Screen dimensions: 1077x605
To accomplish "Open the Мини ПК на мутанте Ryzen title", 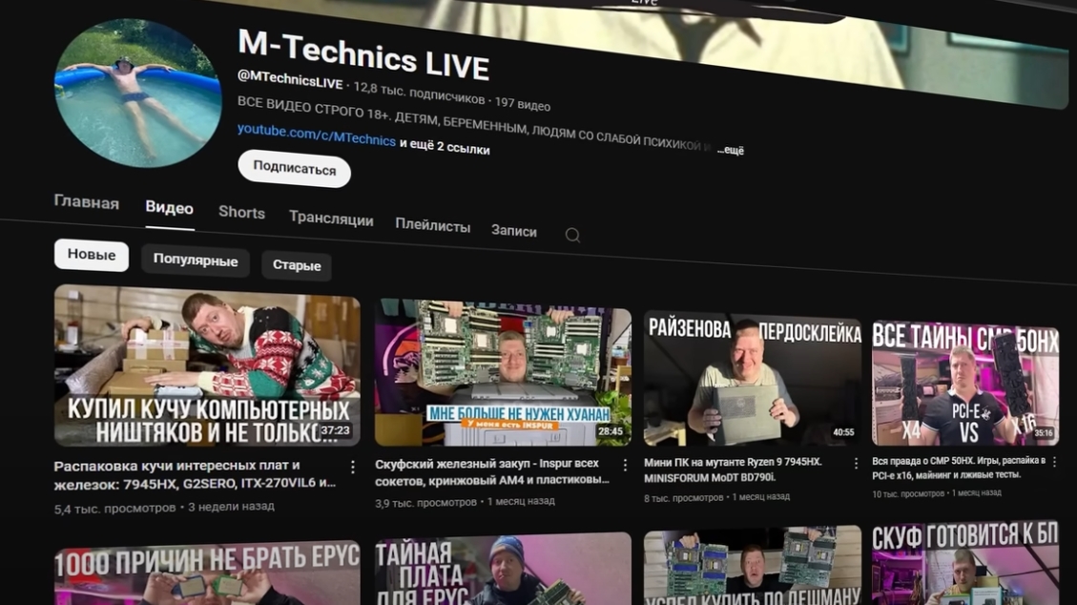I will point(733,469).
